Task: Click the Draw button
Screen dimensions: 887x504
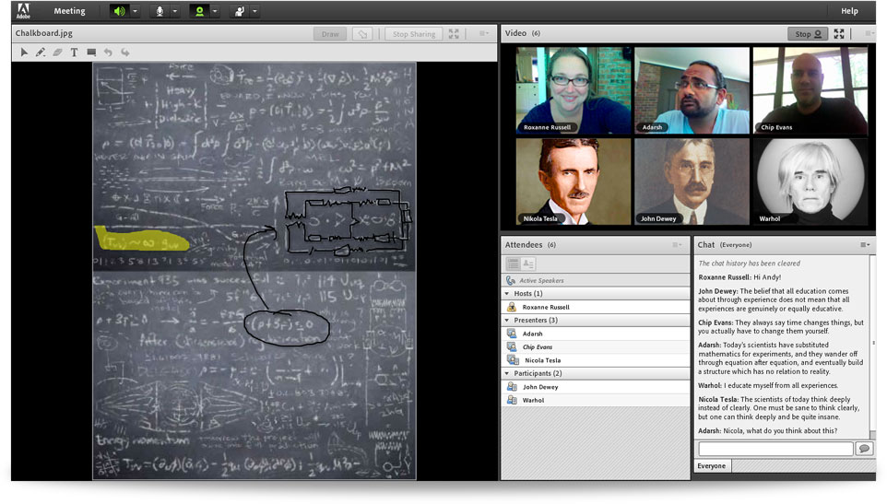Action: click(x=330, y=34)
